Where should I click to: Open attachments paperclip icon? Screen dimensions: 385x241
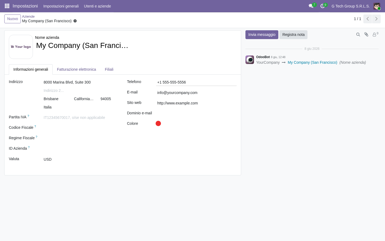pyautogui.click(x=366, y=35)
